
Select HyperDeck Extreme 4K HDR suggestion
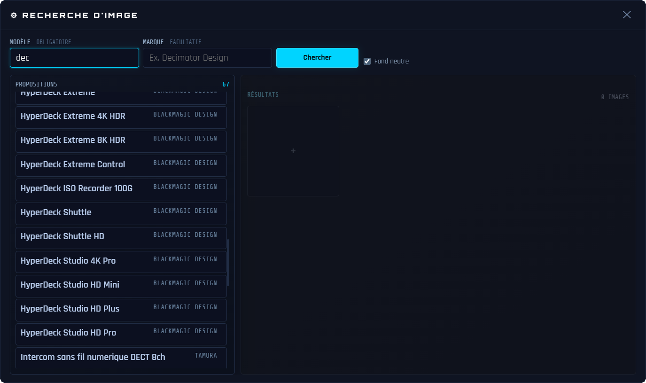121,117
